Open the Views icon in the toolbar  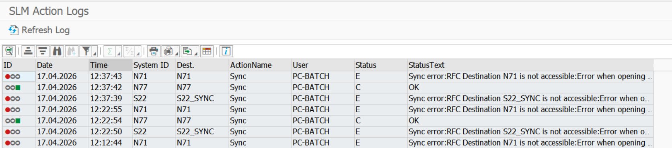168,51
